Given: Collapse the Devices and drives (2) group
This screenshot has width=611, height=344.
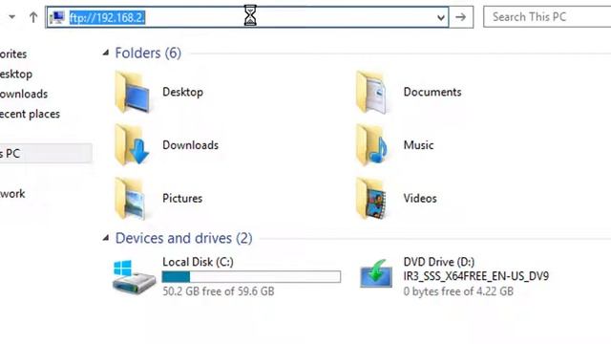Looking at the screenshot, I should [106, 238].
